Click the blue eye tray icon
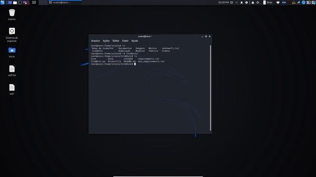This screenshot has width=316, height=177. pyautogui.click(x=284, y=2)
